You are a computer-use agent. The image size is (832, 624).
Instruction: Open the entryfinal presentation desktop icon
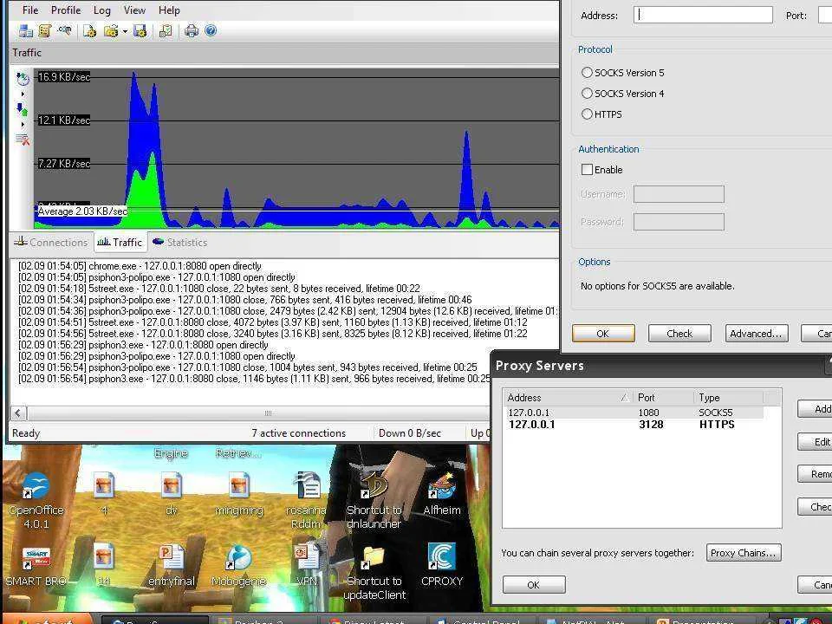[172, 557]
